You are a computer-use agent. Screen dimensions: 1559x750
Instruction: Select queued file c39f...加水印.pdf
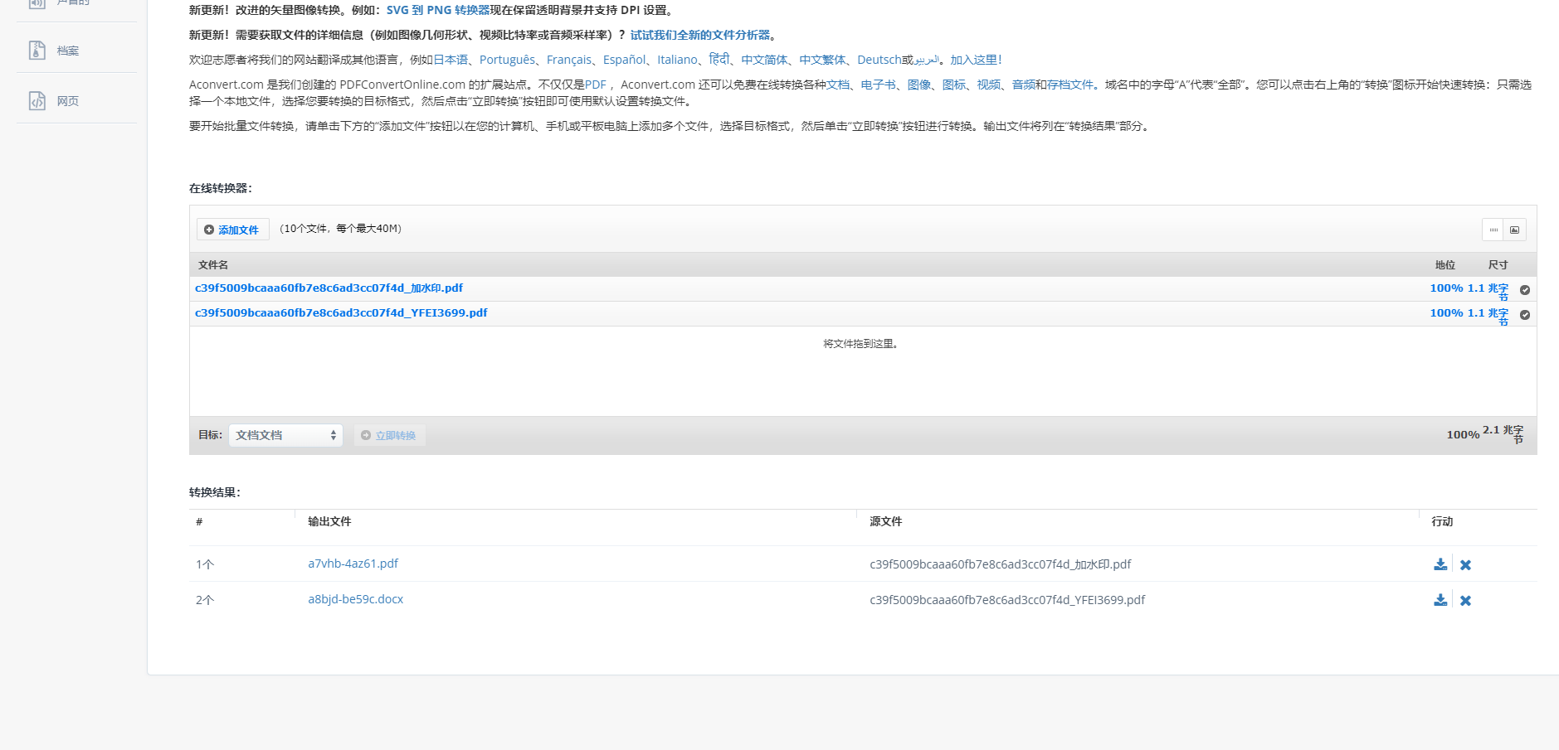coord(329,288)
